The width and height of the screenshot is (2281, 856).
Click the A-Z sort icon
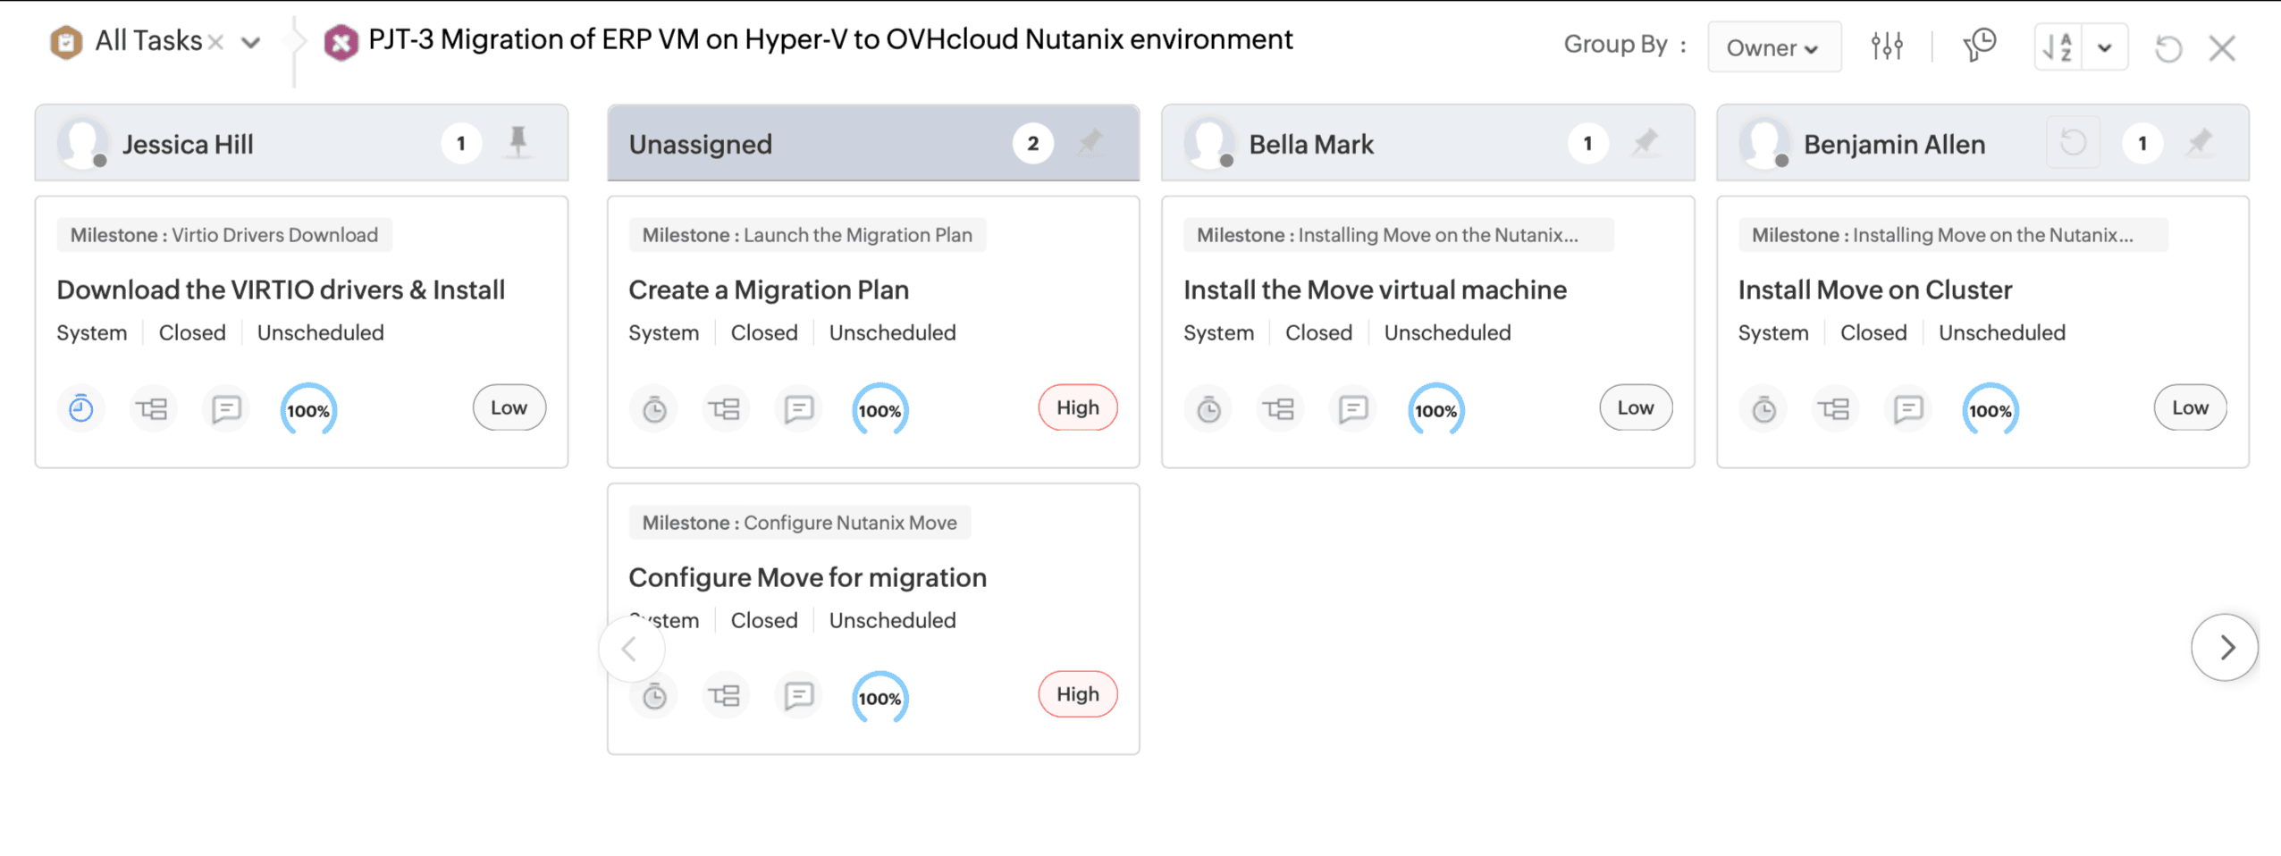pos(2058,46)
